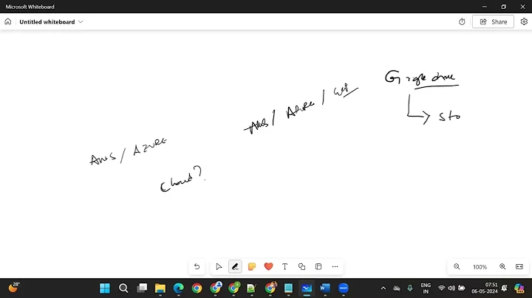Click the 100% zoom level
The image size is (532, 298).
tap(480, 267)
